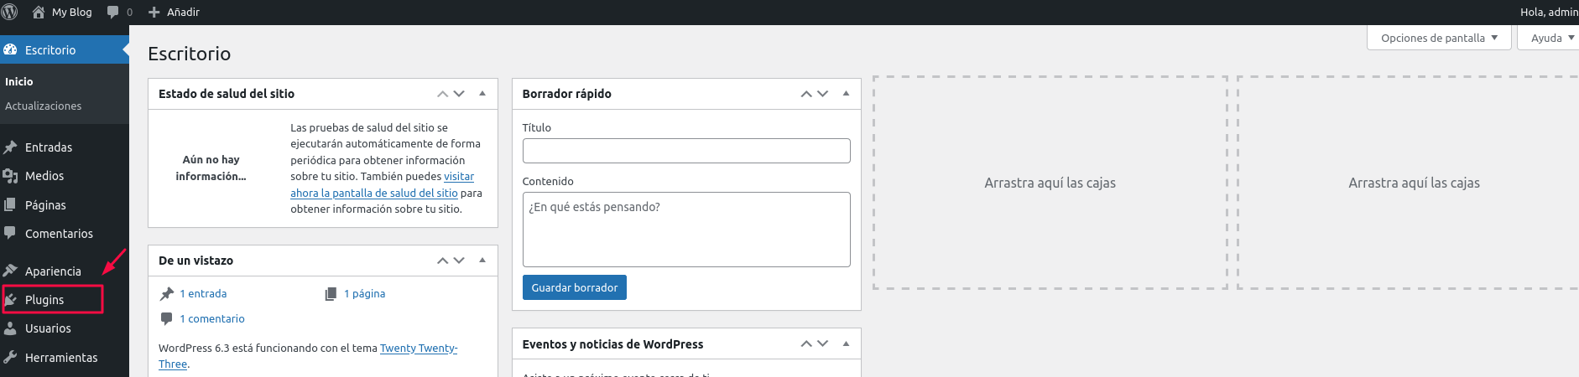Move Eventos y noticias box up
Image resolution: width=1579 pixels, height=377 pixels.
806,343
